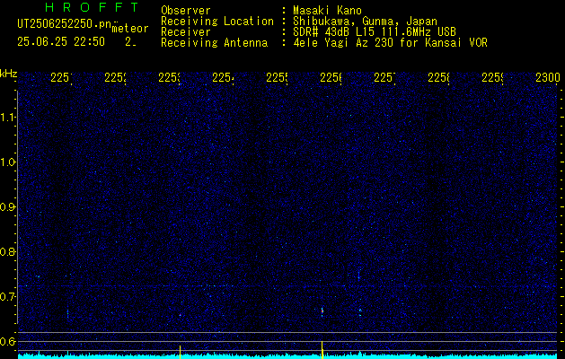Click the 0.6 frequency axis label

click(7, 341)
